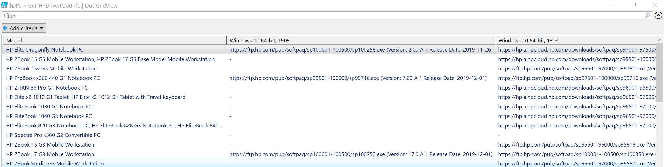Sort by Windows 10 64-bit, 1903 column
This screenshot has height=167, width=664.
pos(575,40)
